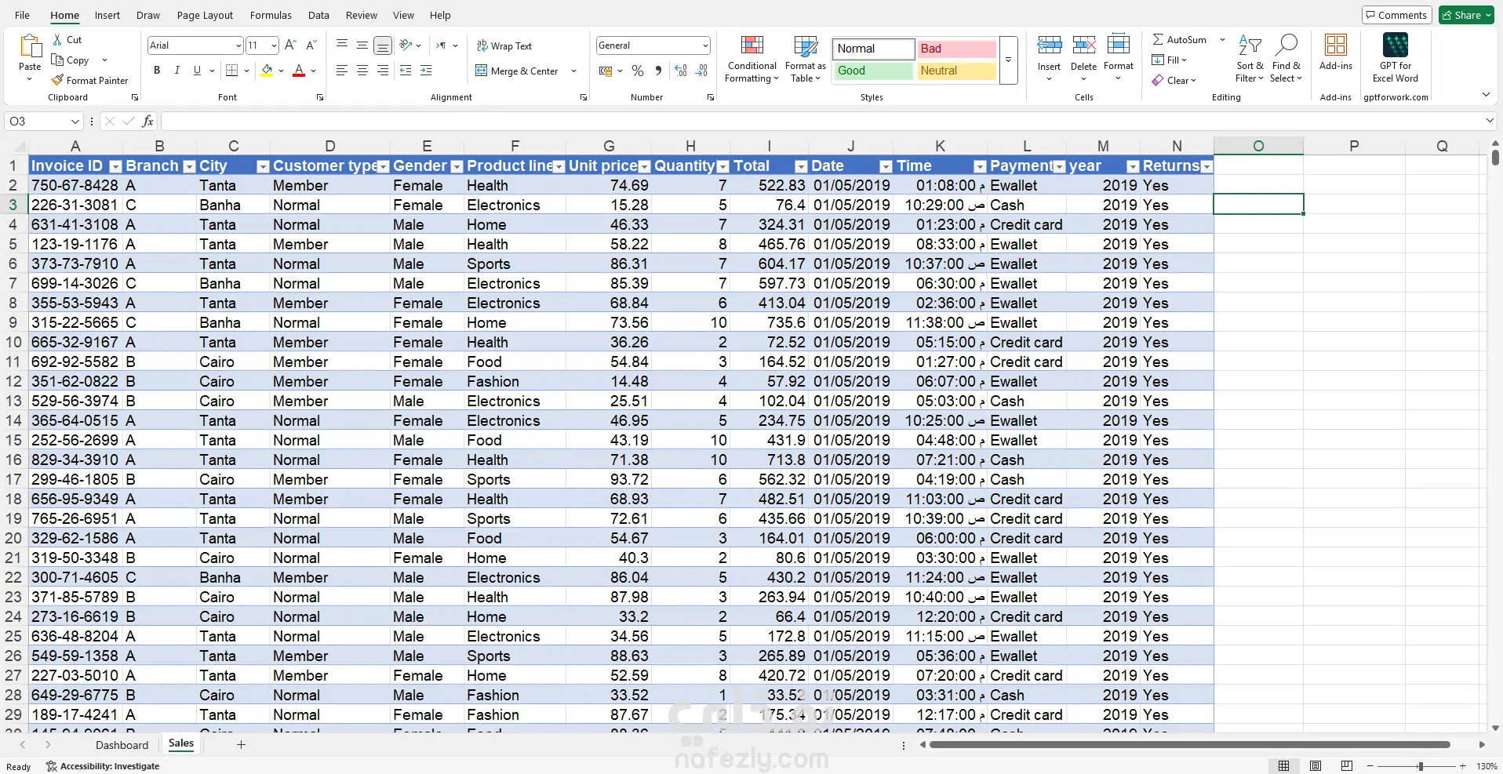Image resolution: width=1503 pixels, height=774 pixels.
Task: Open the City column filter dropdown
Action: point(263,166)
